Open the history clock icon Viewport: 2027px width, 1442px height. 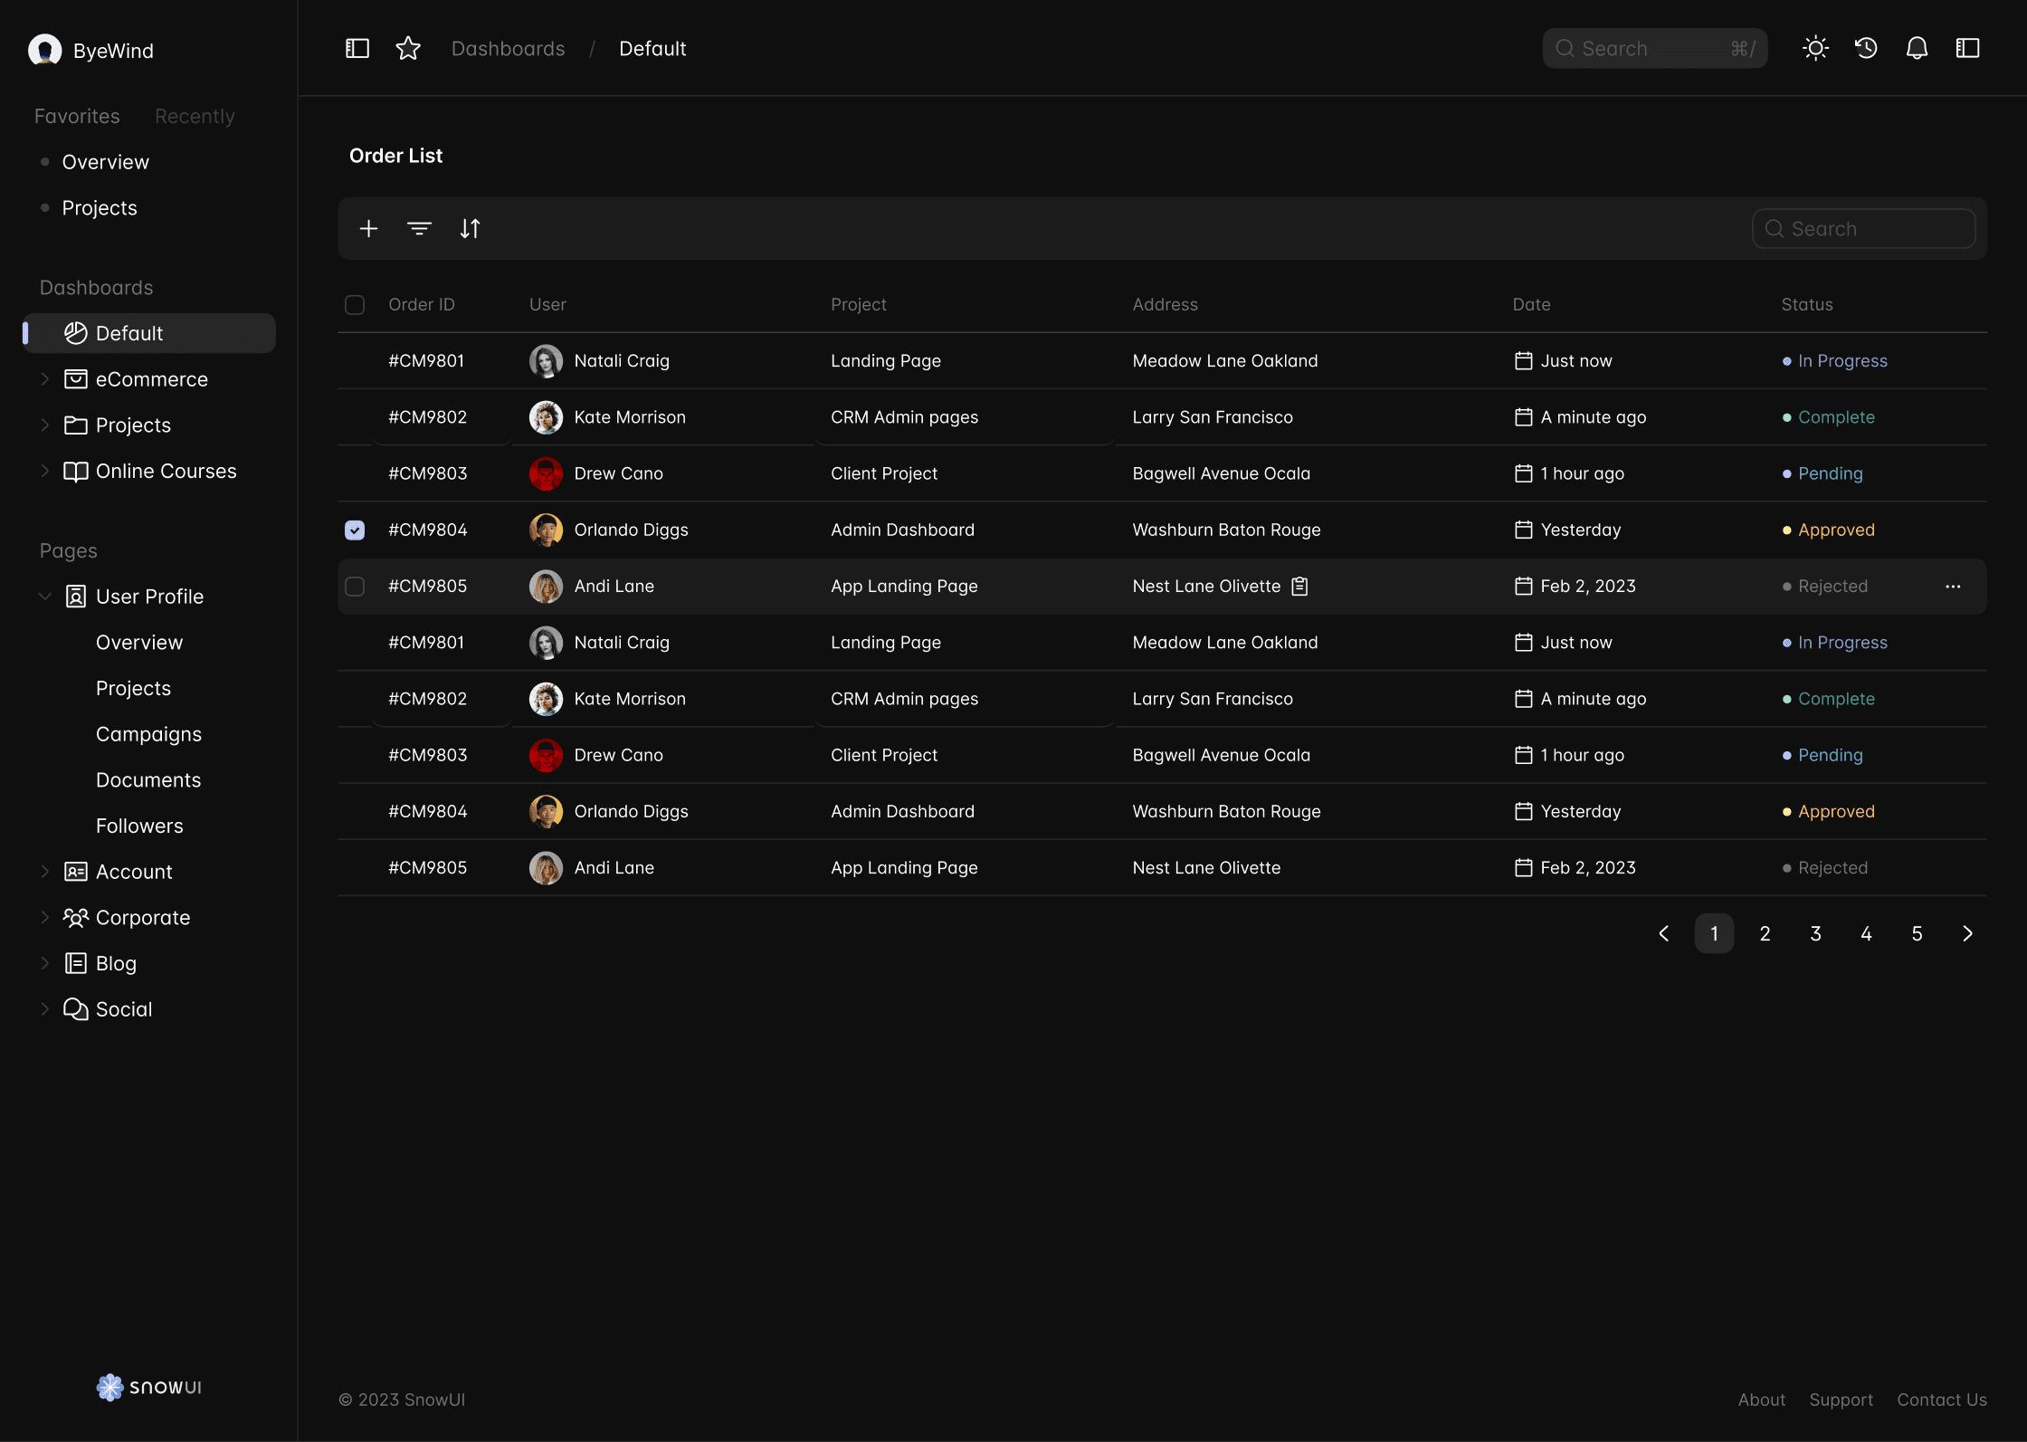tap(1866, 49)
